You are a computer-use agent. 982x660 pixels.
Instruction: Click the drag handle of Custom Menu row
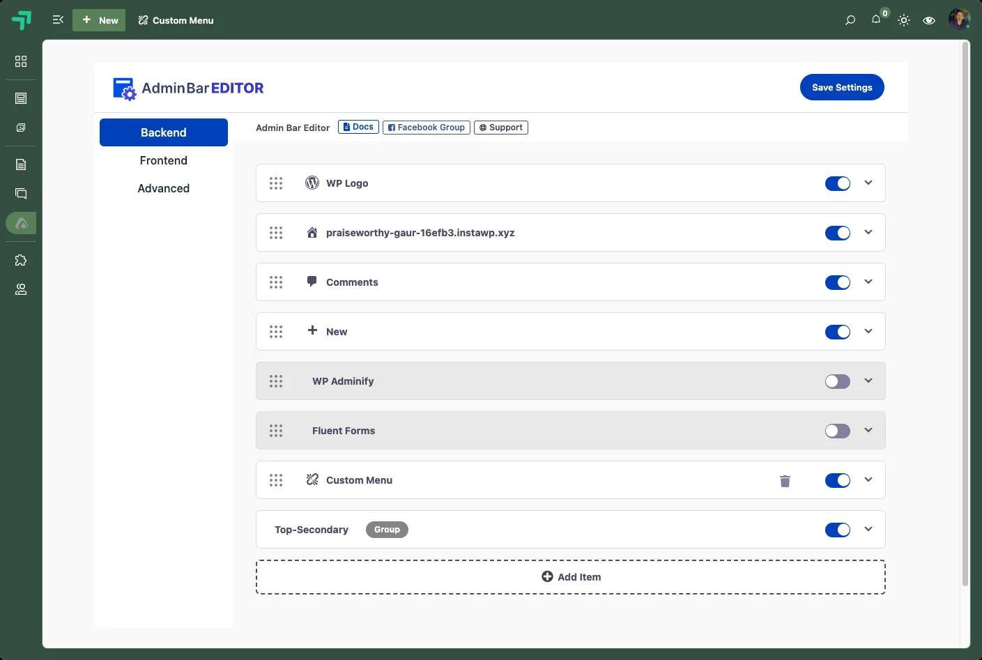(276, 480)
